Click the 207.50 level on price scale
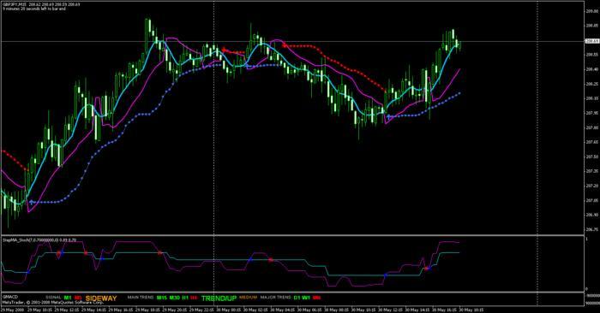Screen dimensions: 600x313 pos(592,156)
